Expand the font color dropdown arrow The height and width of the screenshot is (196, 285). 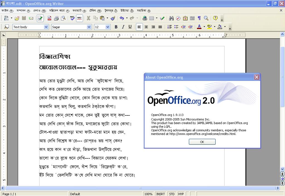coord(204,27)
